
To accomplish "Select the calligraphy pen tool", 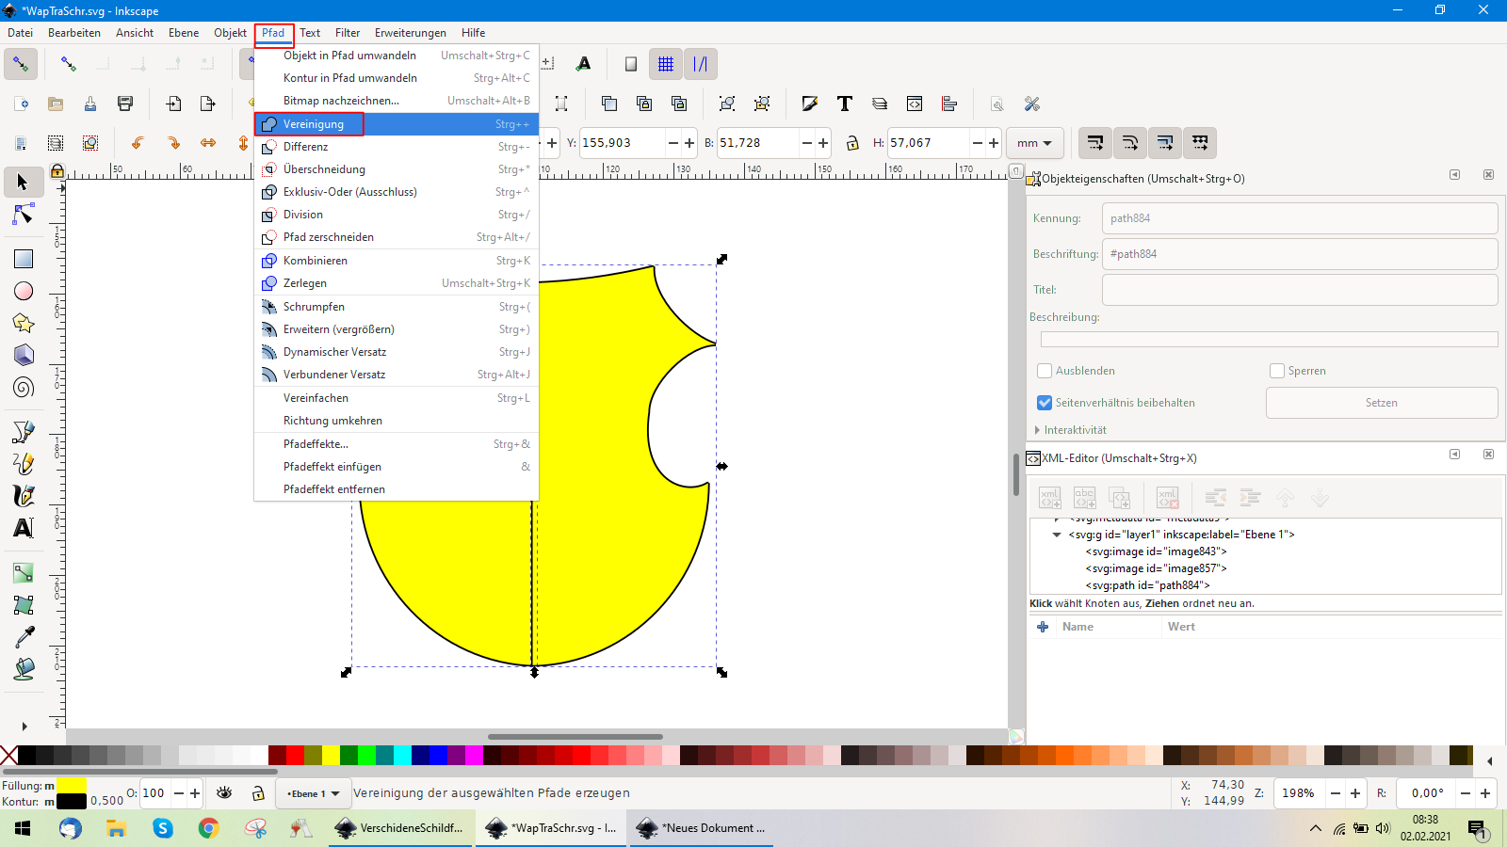I will point(24,496).
